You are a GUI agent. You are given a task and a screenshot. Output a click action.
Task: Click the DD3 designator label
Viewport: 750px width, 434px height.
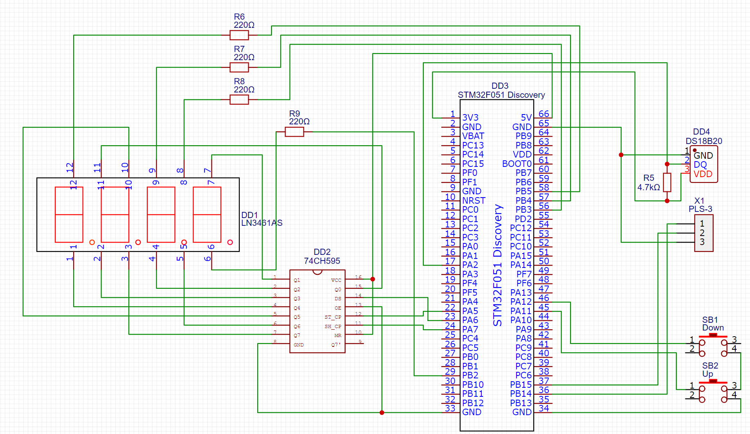pyautogui.click(x=500, y=85)
